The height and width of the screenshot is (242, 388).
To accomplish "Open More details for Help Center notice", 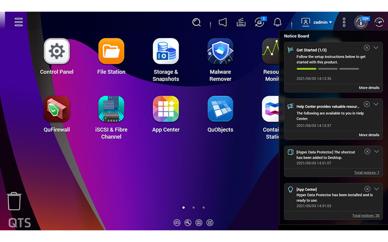I will (x=369, y=135).
